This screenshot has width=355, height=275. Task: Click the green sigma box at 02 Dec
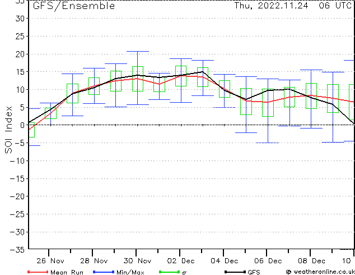(181, 76)
